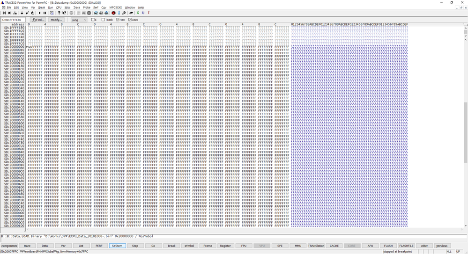Image resolution: width=468 pixels, height=254 pixels.
Task: Click the FLASHFILE softkey button
Action: pos(406,246)
